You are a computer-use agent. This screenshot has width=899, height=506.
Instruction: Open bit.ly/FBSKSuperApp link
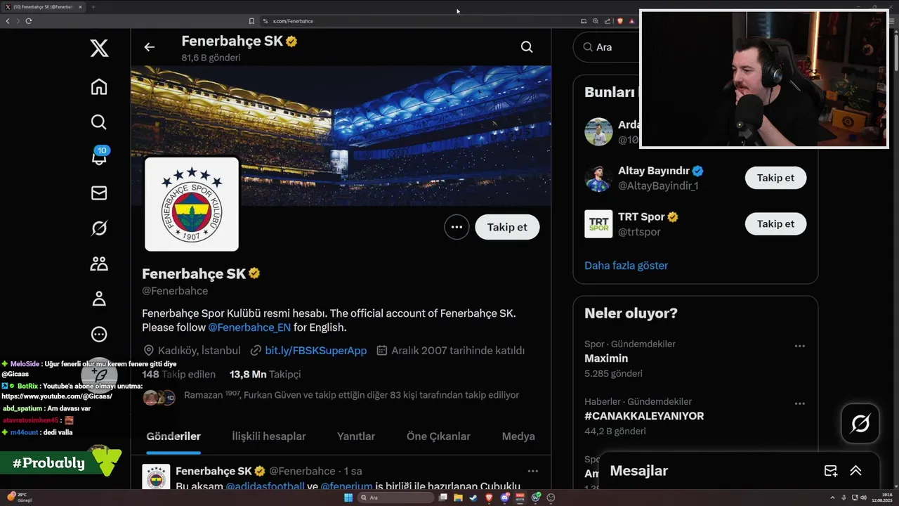point(316,350)
